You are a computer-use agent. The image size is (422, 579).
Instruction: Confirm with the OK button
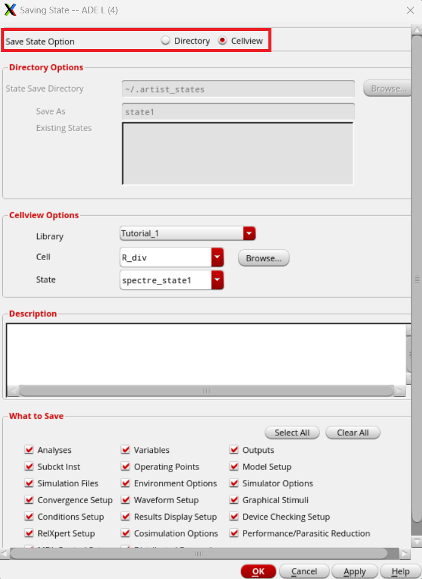click(x=258, y=572)
